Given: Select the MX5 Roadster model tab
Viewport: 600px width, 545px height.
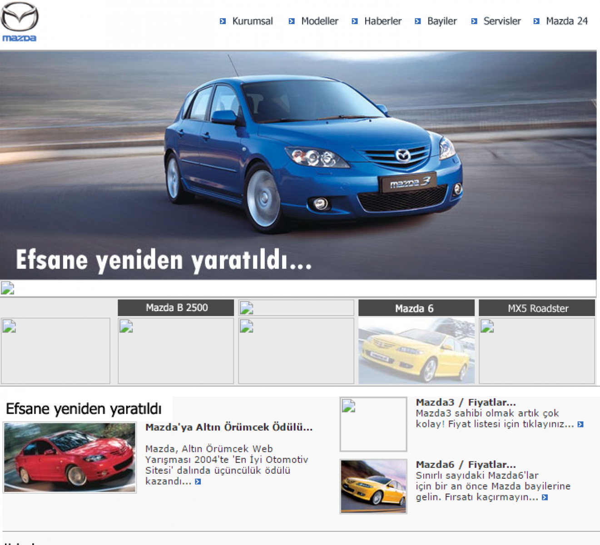Looking at the screenshot, I should coord(537,308).
